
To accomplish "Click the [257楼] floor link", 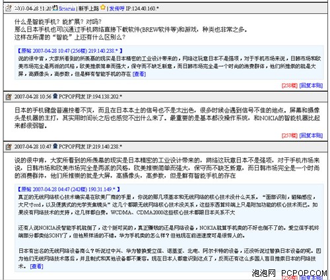I will [x=290, y=135].
